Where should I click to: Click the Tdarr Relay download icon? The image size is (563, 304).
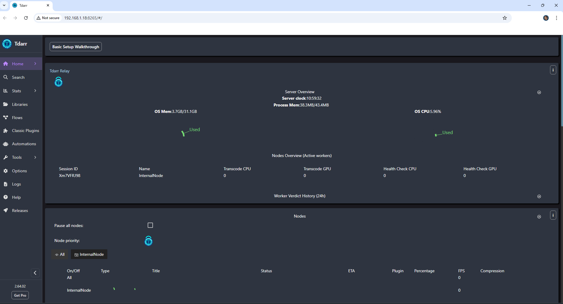(58, 82)
